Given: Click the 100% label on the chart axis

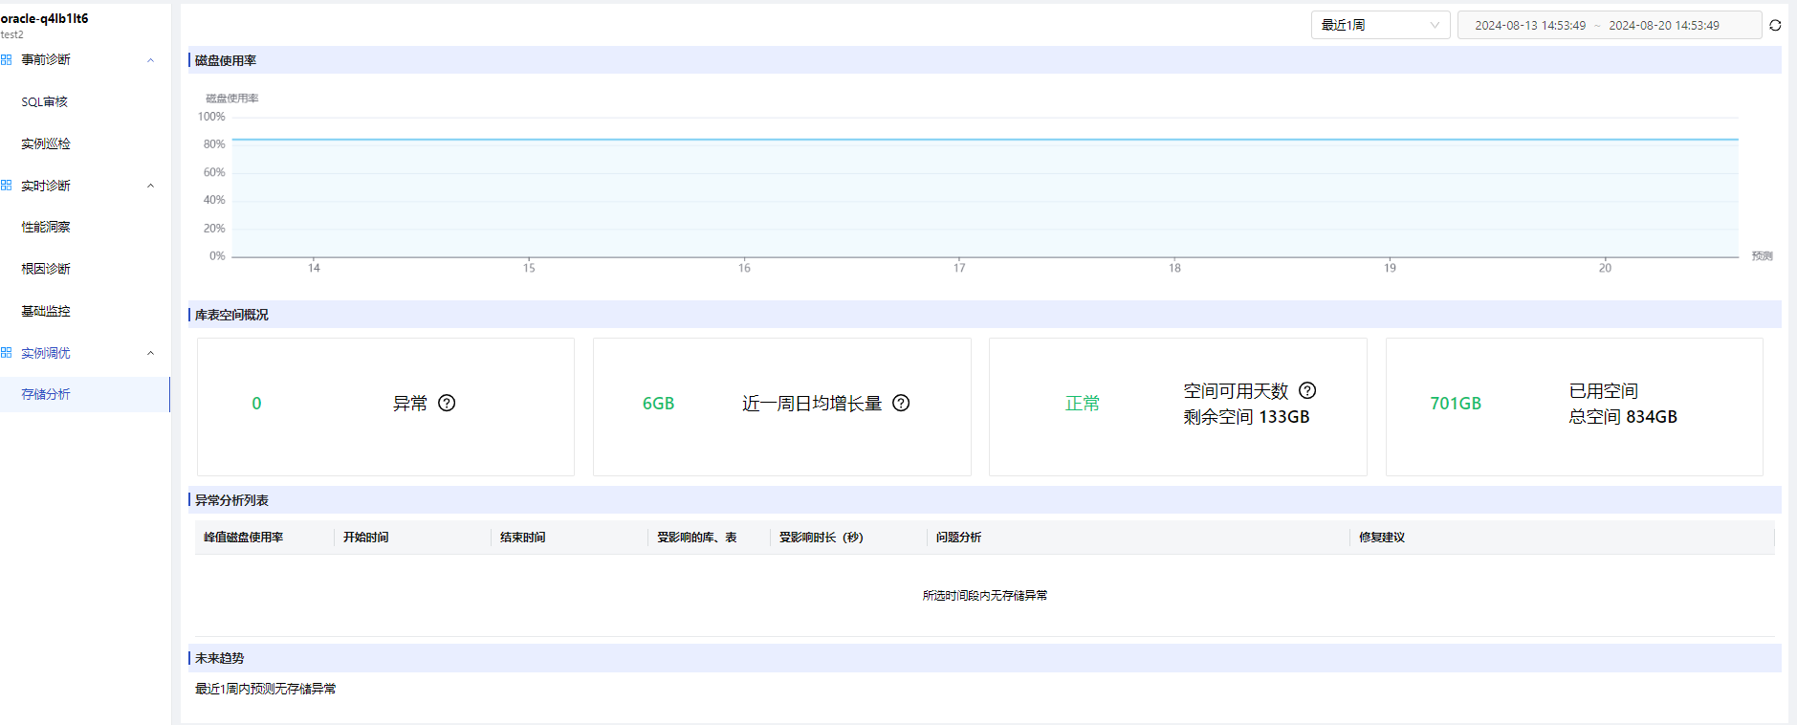Looking at the screenshot, I should [x=211, y=117].
